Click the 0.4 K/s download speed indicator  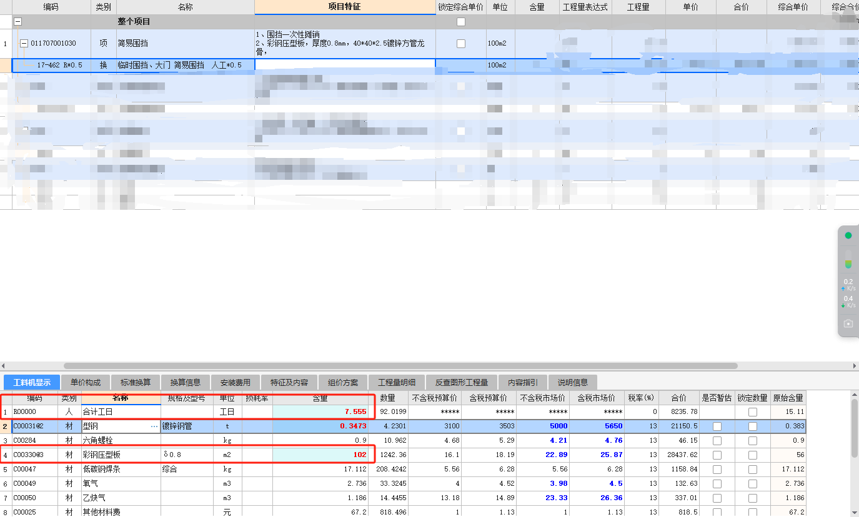click(848, 302)
